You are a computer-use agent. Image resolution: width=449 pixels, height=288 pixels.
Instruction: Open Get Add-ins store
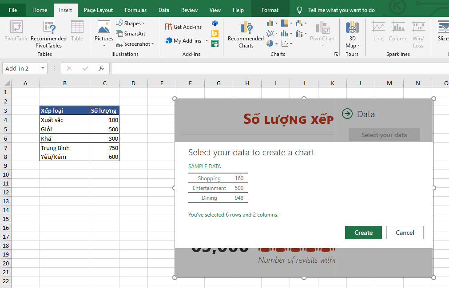pyautogui.click(x=183, y=27)
